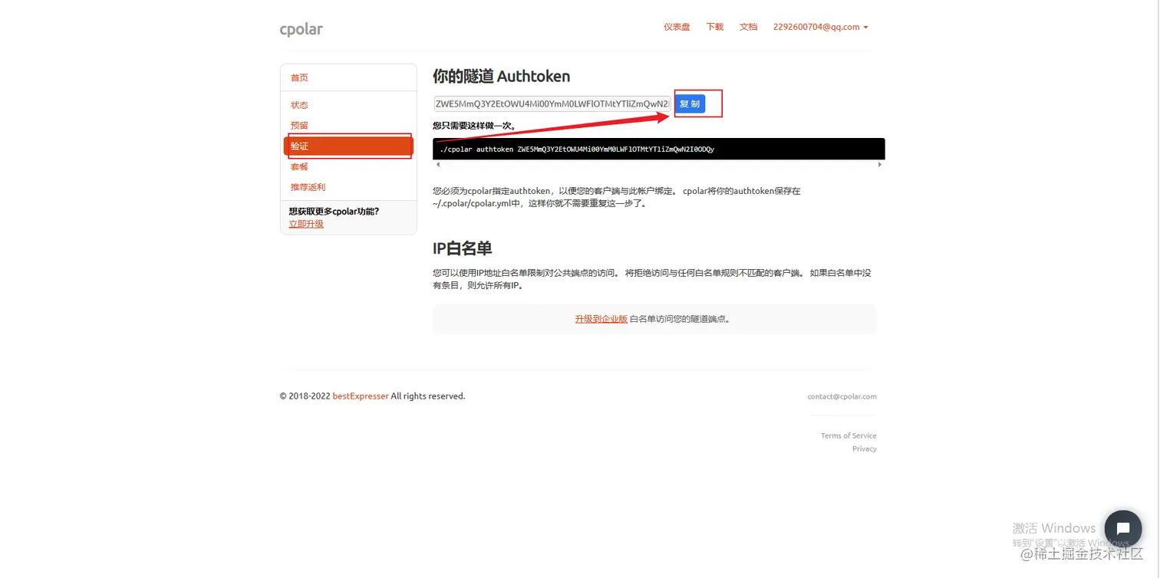Open the 文档 documentation link
Screen dimensions: 1160x578
point(748,27)
